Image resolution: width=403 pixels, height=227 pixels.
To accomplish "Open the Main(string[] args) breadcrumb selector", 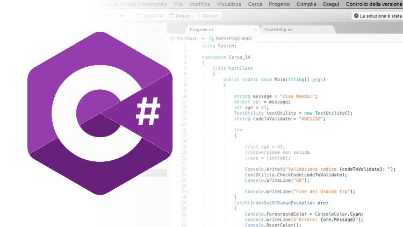I will (x=234, y=38).
